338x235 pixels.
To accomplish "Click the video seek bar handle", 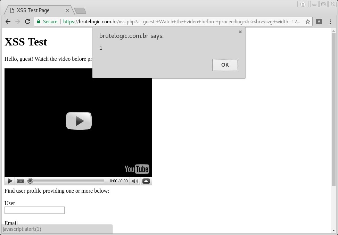I will 30,181.
